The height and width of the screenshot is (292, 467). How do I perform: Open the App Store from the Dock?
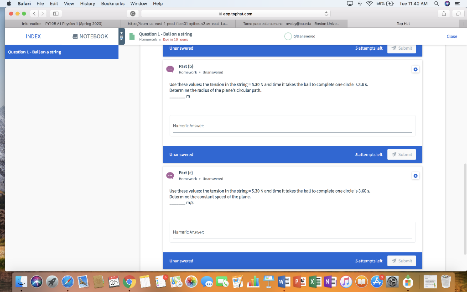tap(377, 282)
